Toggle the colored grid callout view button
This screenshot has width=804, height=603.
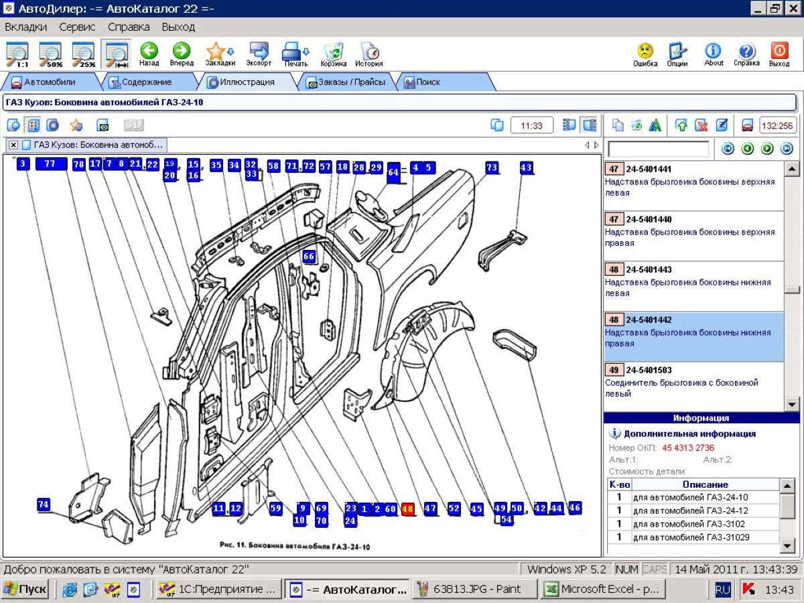(x=33, y=125)
